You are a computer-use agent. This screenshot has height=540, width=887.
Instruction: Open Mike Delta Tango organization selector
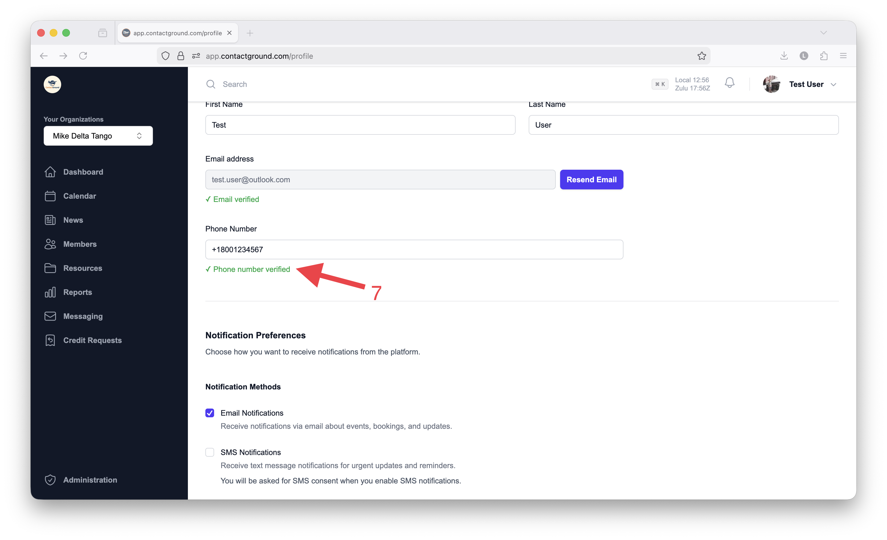[98, 136]
